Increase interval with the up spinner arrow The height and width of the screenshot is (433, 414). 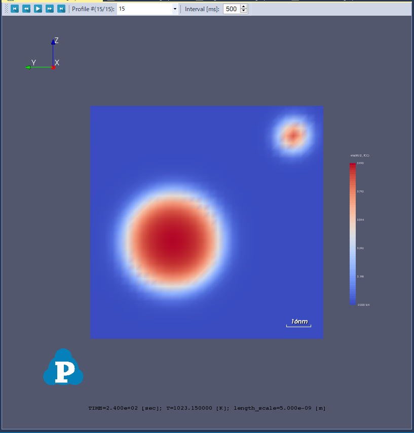coord(244,7)
